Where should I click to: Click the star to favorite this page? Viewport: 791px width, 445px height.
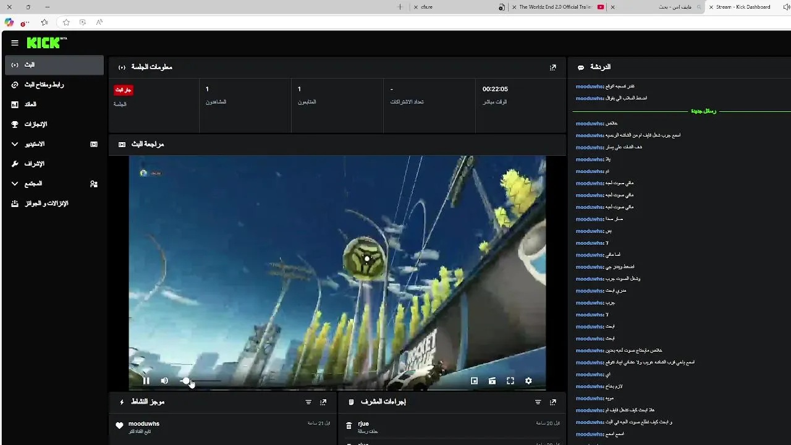[x=66, y=22]
